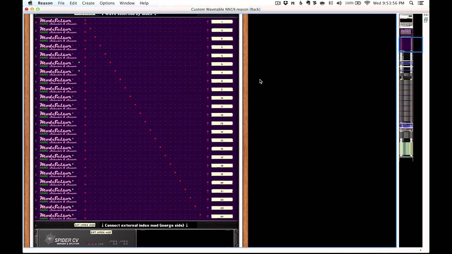Click the tape name label '2'
Viewport: 452px width, 254px height.
[222, 30]
